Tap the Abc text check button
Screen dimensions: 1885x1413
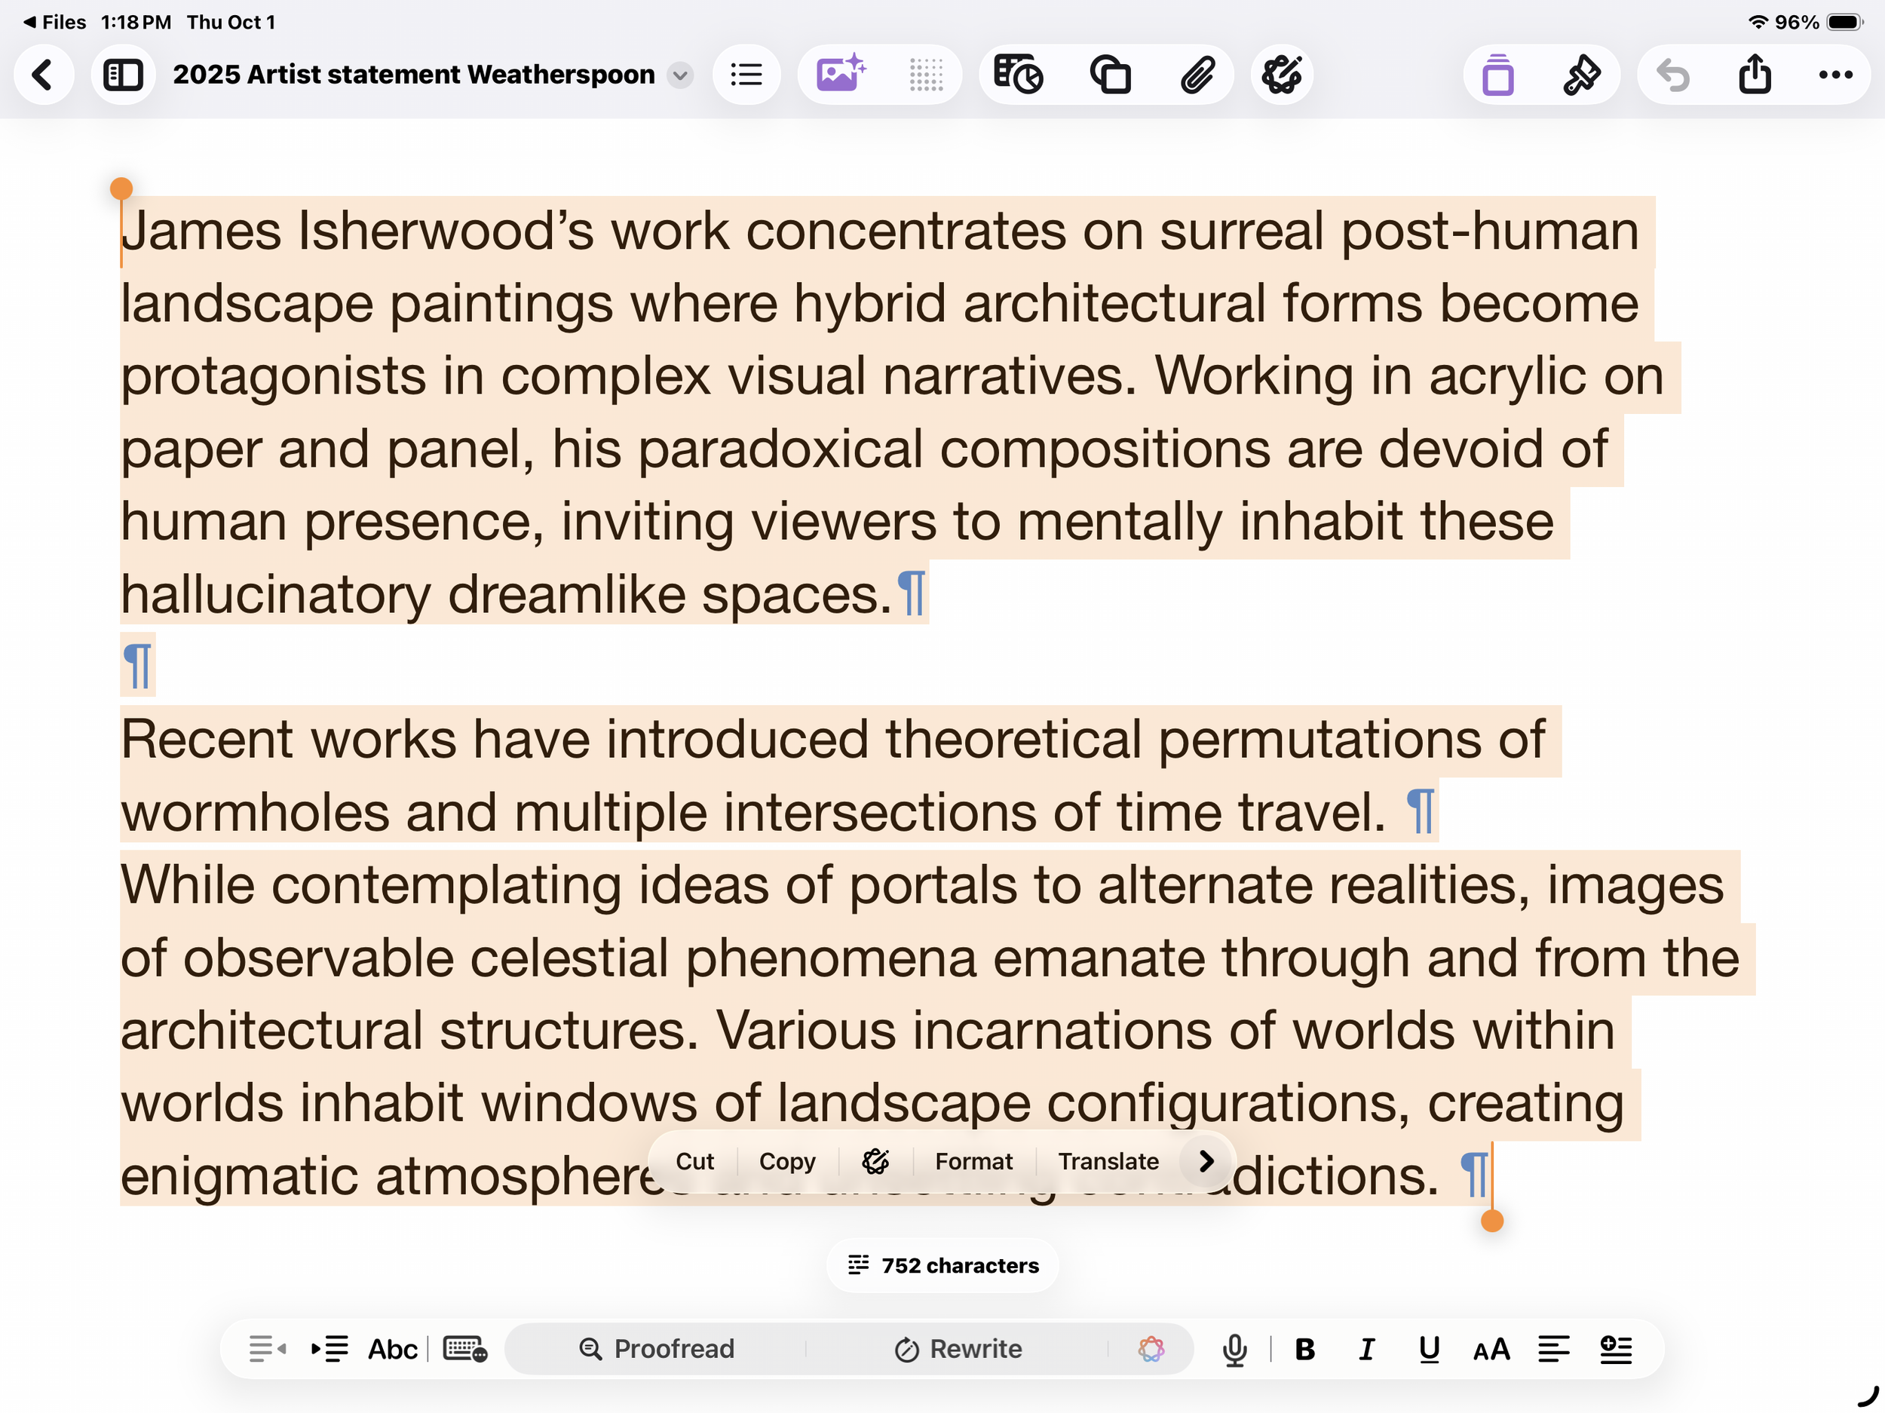click(392, 1348)
